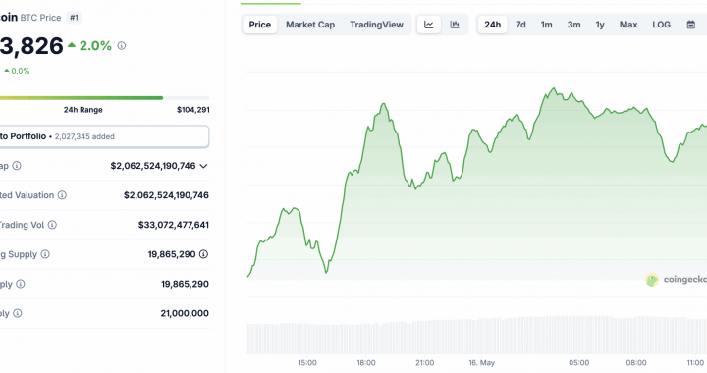
Task: Click info icon beside Circulating Supply label
Action: (x=45, y=254)
